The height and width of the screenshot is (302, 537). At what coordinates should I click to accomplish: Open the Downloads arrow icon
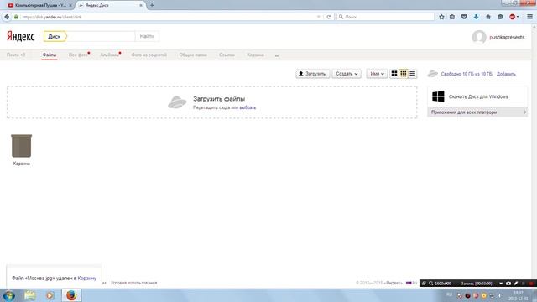click(x=476, y=17)
